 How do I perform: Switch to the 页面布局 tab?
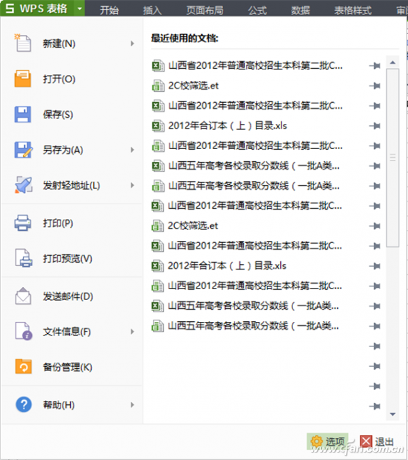tap(205, 10)
